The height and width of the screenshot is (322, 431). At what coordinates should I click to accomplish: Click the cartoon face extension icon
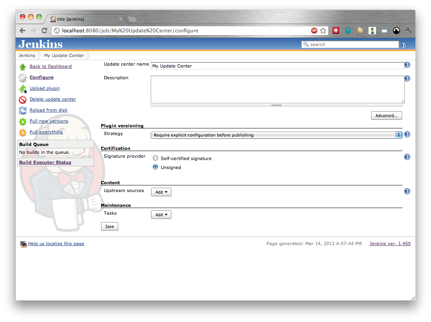(360, 30)
